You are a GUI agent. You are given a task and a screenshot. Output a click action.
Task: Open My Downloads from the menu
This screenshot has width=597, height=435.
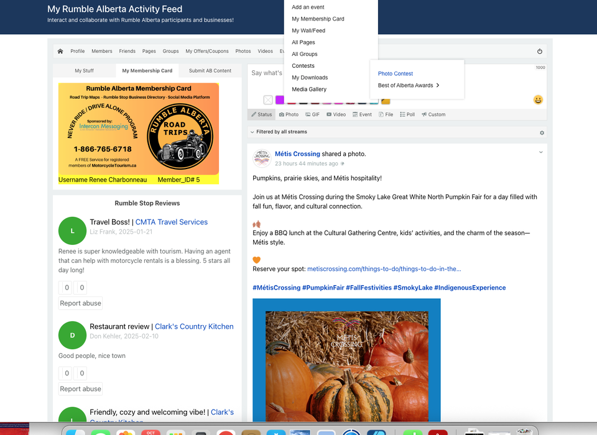coord(310,78)
